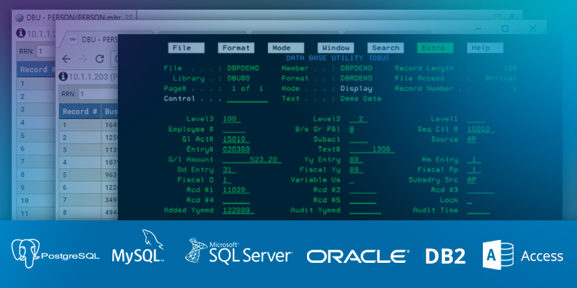Open the File menu in DBU
The height and width of the screenshot is (288, 577).
point(186,48)
